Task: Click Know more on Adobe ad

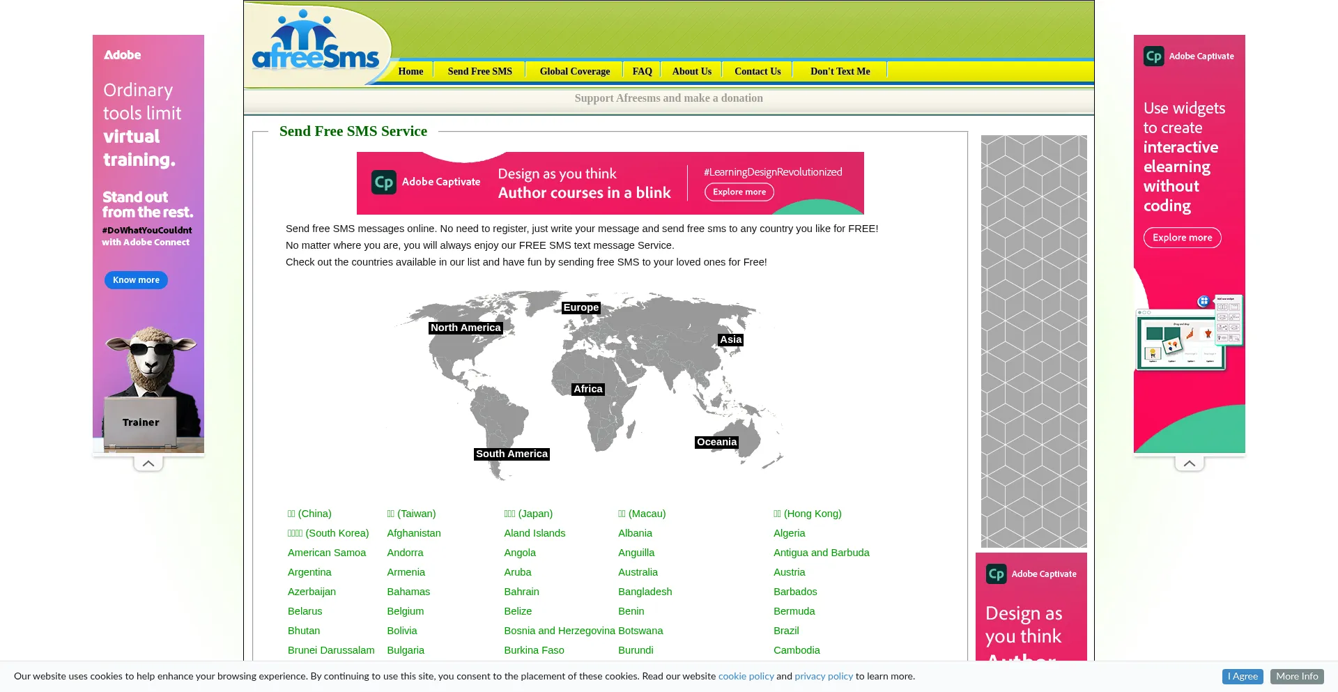Action: click(136, 280)
